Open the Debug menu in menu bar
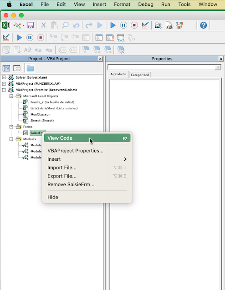Screen dimensions: 225x290 [x=146, y=4]
